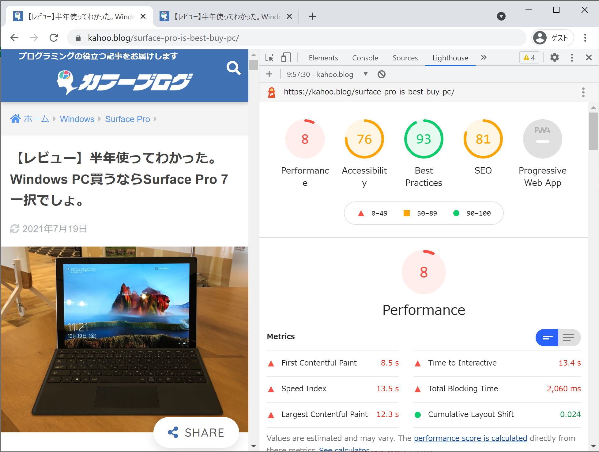
Task: Click the clear all reports icon
Action: [381, 74]
